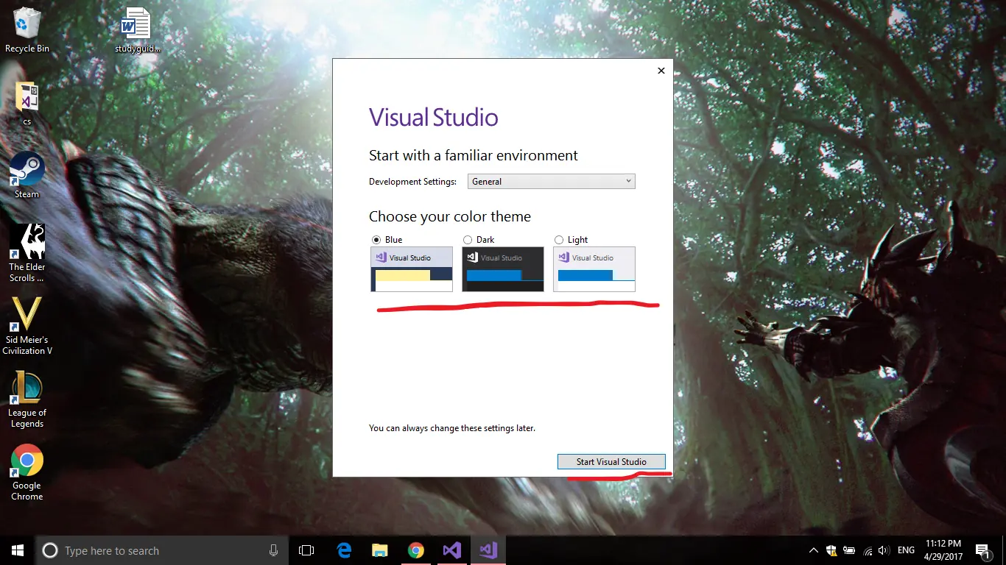Open Windows Defender security tray icon
The image size is (1006, 565).
click(x=831, y=550)
